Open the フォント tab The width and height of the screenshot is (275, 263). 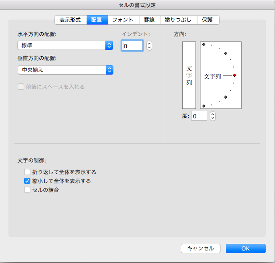coord(122,20)
